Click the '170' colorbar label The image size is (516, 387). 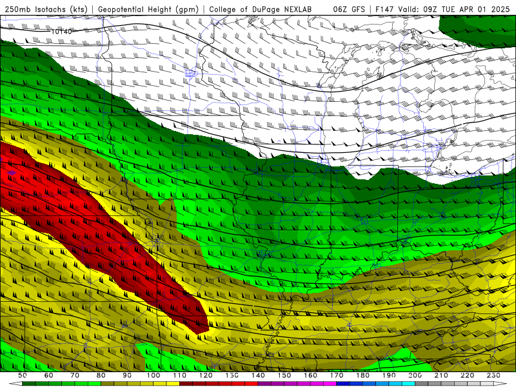pyautogui.click(x=337, y=375)
